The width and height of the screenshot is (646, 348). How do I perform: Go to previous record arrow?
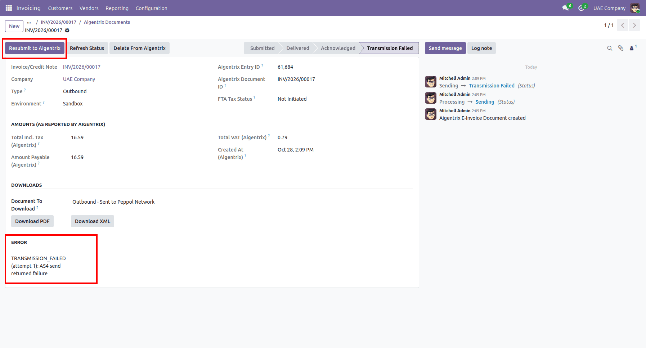point(623,25)
